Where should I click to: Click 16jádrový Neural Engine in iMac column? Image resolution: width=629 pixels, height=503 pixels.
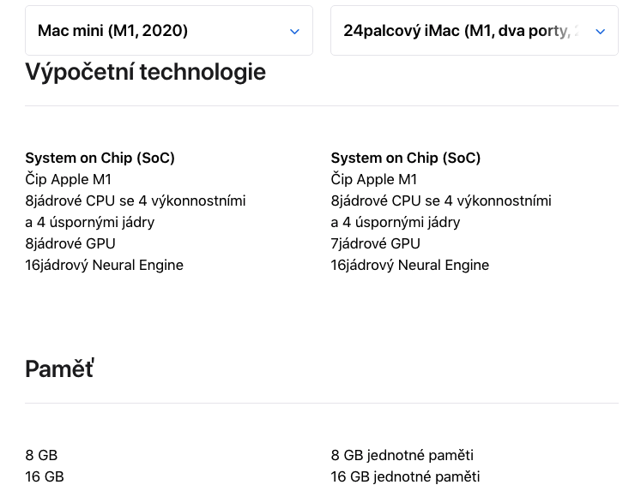(x=409, y=265)
